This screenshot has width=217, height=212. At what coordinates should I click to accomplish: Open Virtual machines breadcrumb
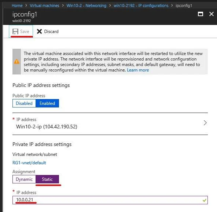[44, 6]
